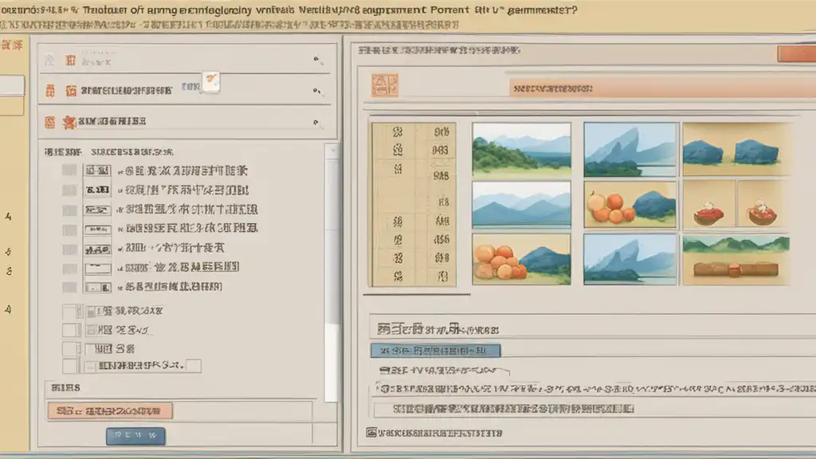Image resolution: width=816 pixels, height=459 pixels.
Task: Click the orange glyph icon atop the left sidebar
Action: click(12, 45)
